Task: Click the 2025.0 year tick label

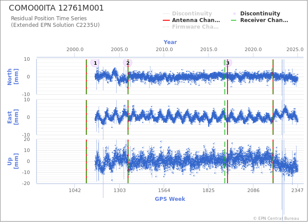Action: 295,49
